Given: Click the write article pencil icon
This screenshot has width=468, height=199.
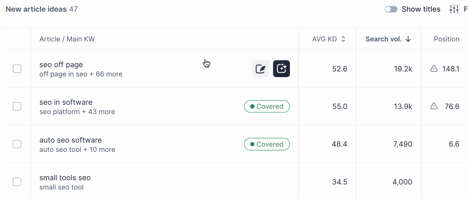Looking at the screenshot, I should click(260, 69).
